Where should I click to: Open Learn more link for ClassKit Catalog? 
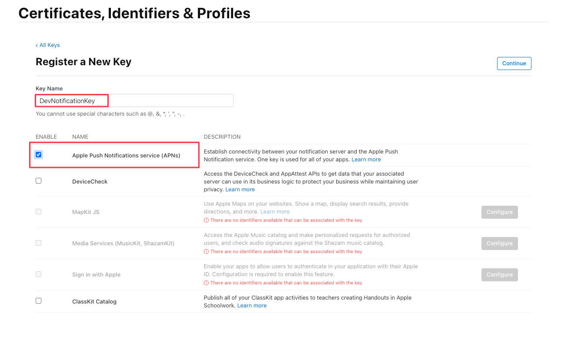click(252, 306)
